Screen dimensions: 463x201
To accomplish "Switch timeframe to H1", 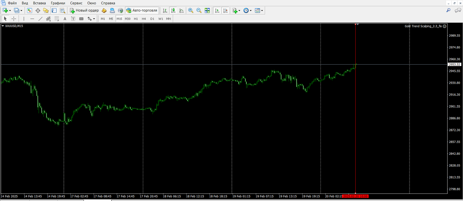I will (136, 19).
